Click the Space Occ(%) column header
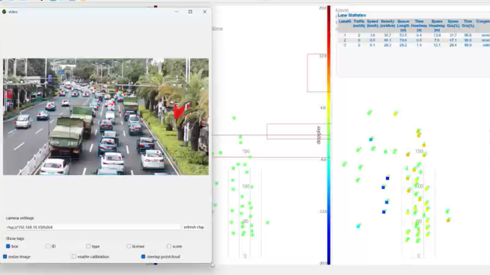 (453, 24)
